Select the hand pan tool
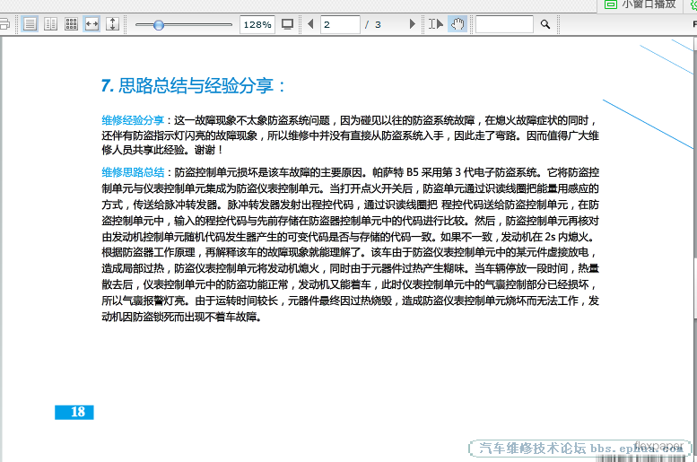The image size is (697, 462). [x=457, y=24]
